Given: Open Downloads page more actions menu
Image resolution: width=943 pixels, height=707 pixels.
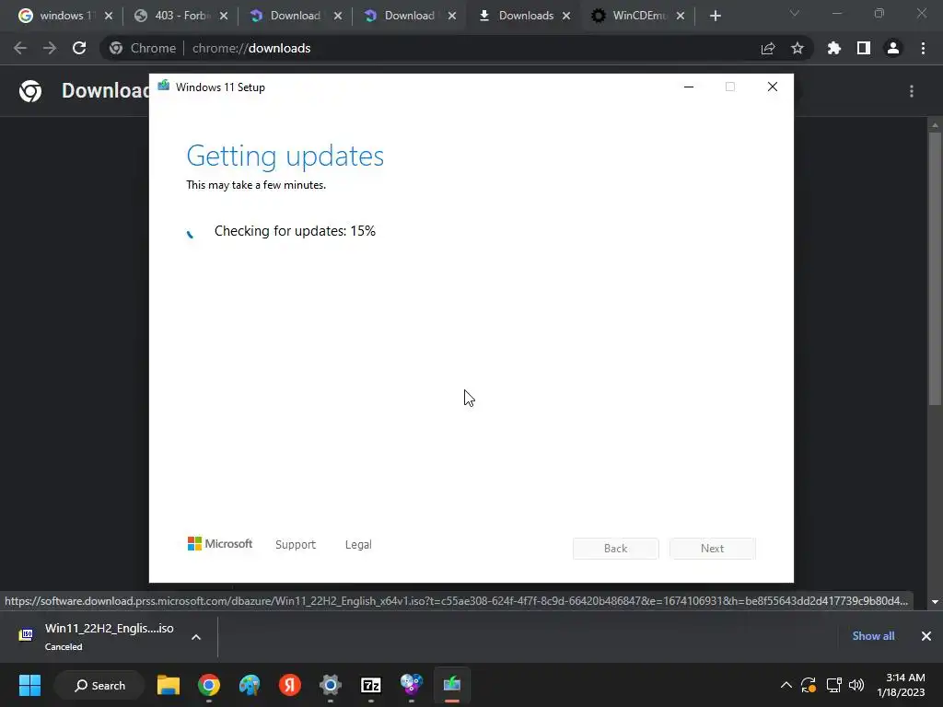Looking at the screenshot, I should coord(912,91).
